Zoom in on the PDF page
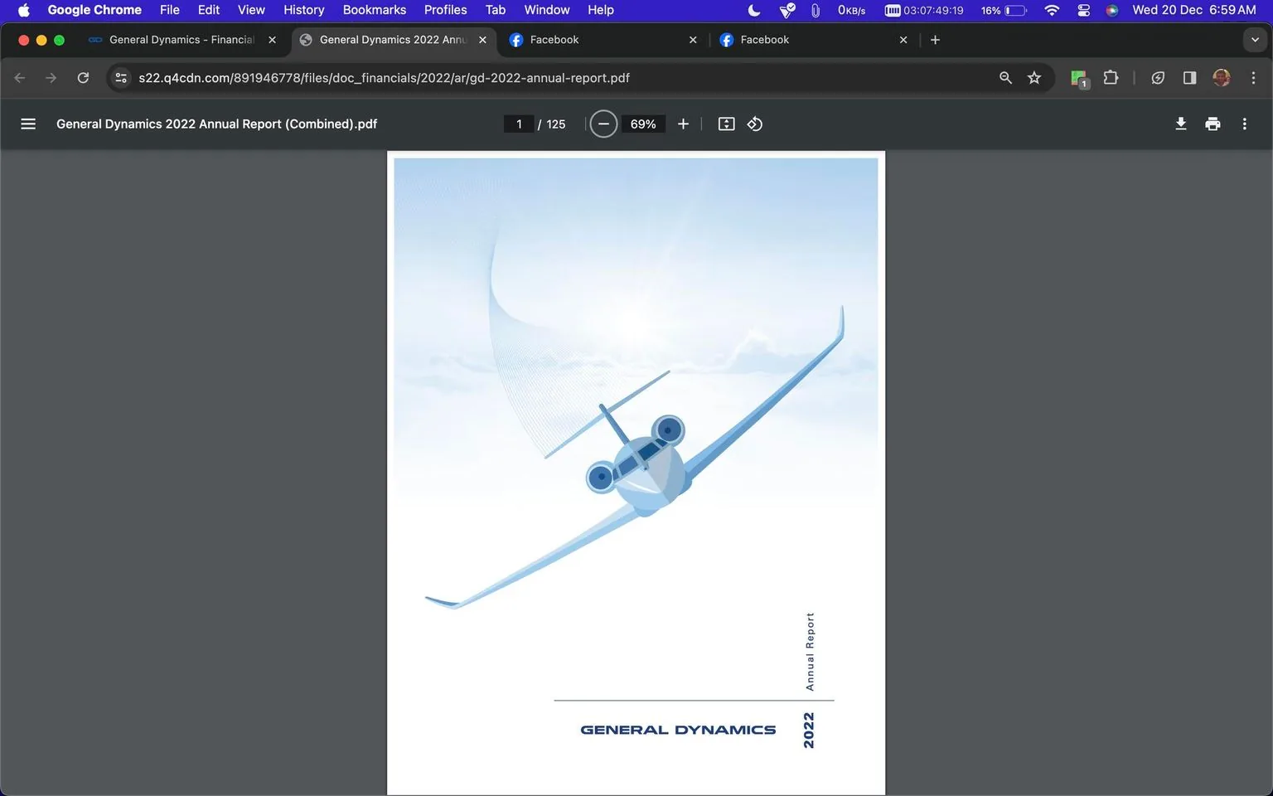The height and width of the screenshot is (796, 1273). 682,123
